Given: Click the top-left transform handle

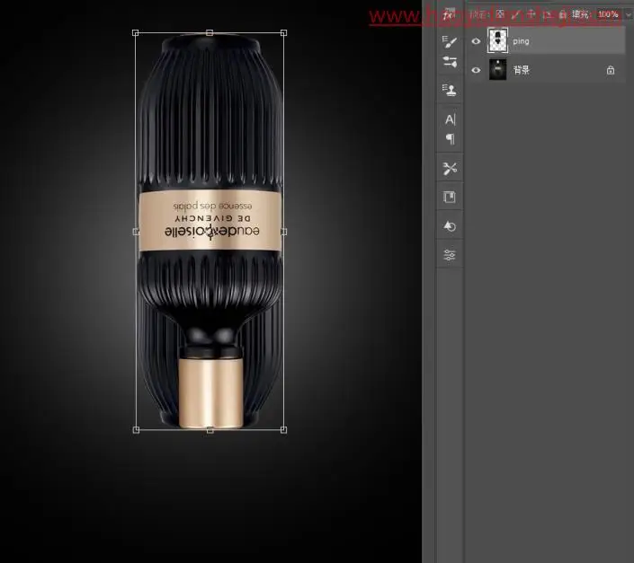Looking at the screenshot, I should pos(136,32).
